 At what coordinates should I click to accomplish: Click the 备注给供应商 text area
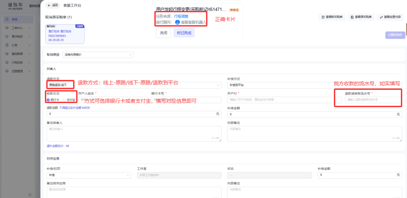pyautogui.click(x=134, y=192)
